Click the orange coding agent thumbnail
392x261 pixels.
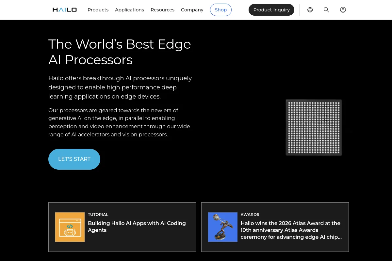[x=70, y=227]
